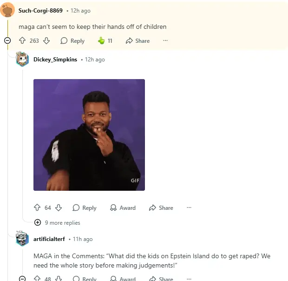Share Dickey_Simpkins' GIF comment
The height and width of the screenshot is (281, 288).
(161, 207)
